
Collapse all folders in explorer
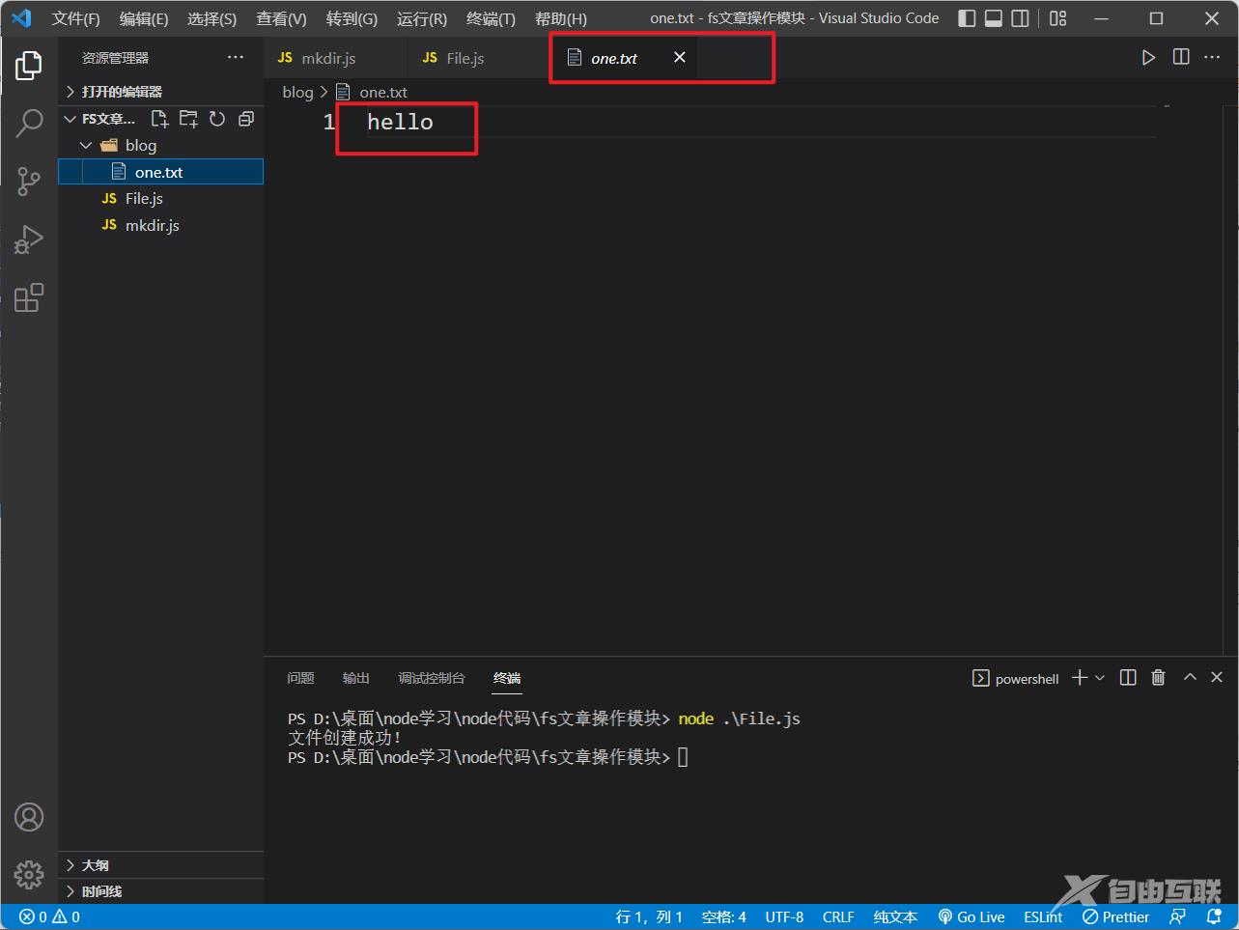pos(246,119)
